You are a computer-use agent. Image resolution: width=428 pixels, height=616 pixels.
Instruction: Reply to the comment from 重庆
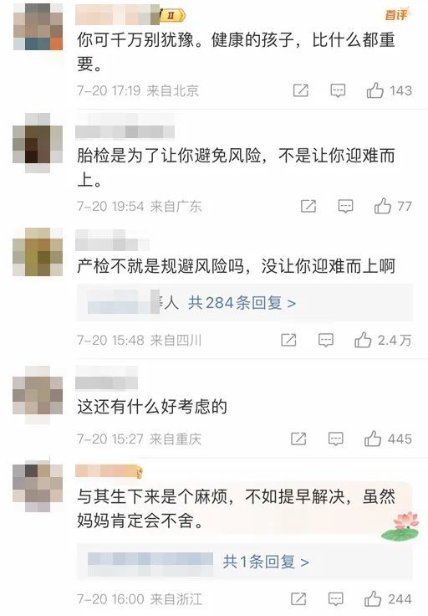click(x=336, y=439)
